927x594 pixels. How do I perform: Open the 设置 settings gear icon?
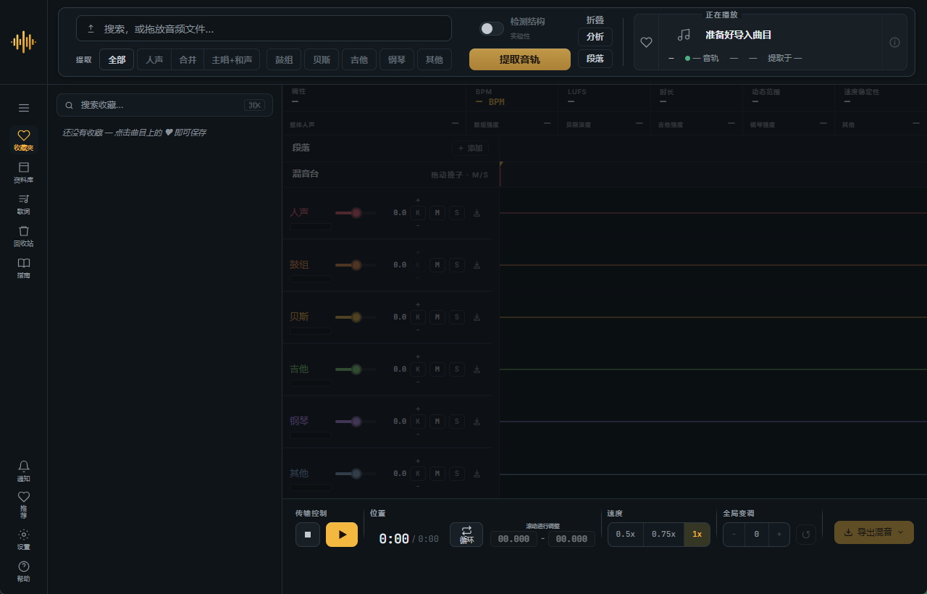click(24, 539)
